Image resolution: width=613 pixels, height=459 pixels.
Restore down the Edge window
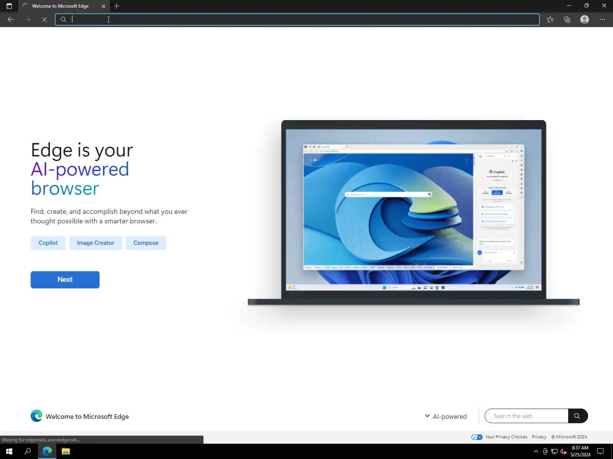tap(587, 6)
